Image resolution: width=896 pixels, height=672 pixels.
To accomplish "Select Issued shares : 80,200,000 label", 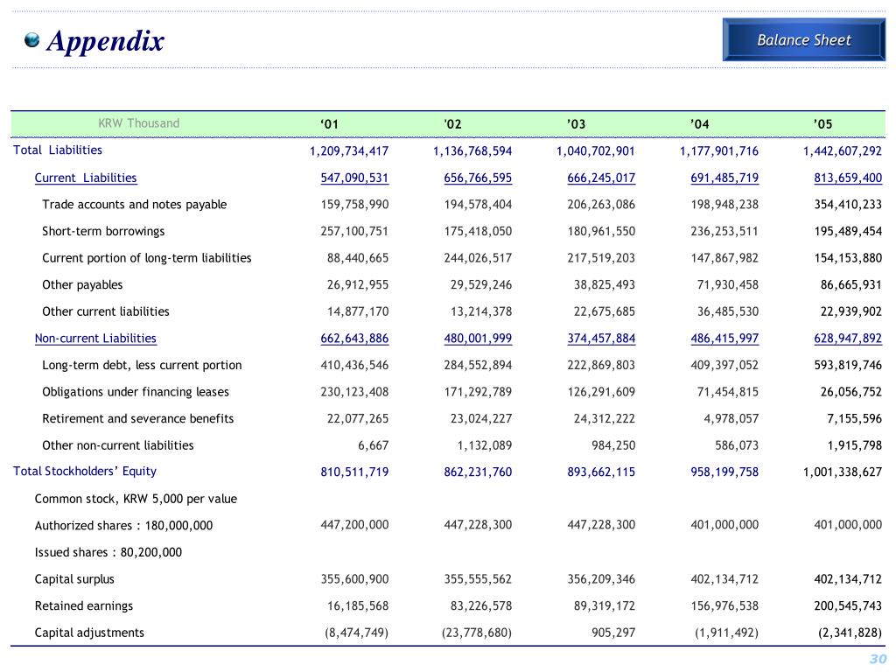I will point(108,553).
